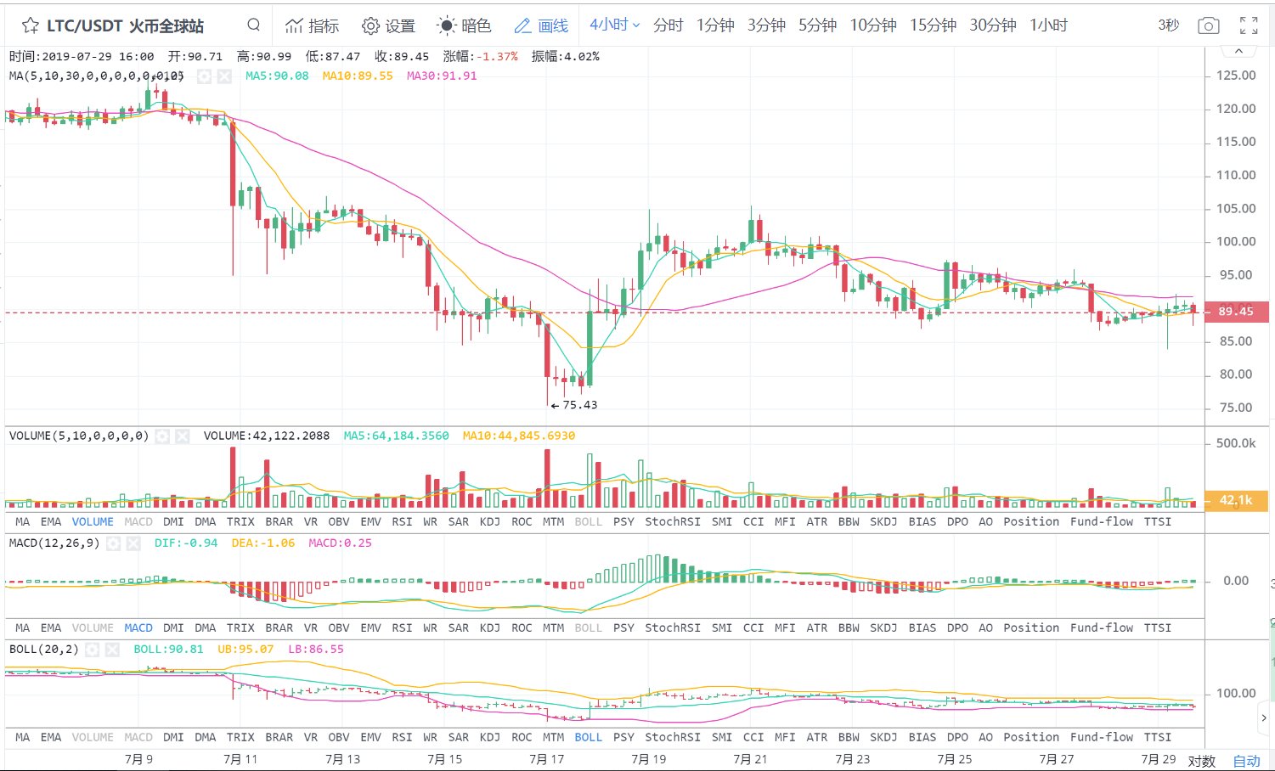Toggle 对数 logarithmic price scale
Screen dimensions: 1275x771
(x=1202, y=761)
